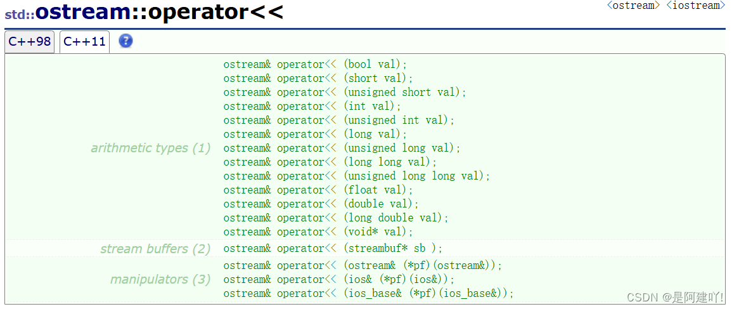Click the 'std::' prefix in the title
732x309 pixels.
[x=19, y=15]
